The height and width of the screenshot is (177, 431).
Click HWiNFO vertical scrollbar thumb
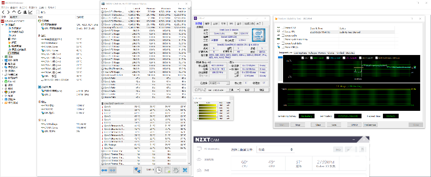point(188,40)
